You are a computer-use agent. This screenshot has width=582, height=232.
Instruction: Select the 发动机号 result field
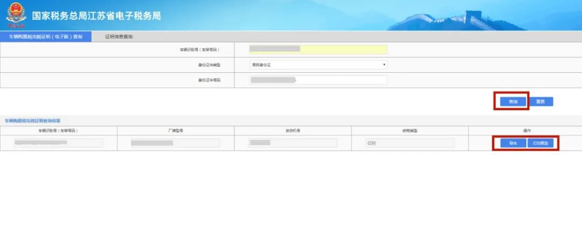pyautogui.click(x=293, y=143)
